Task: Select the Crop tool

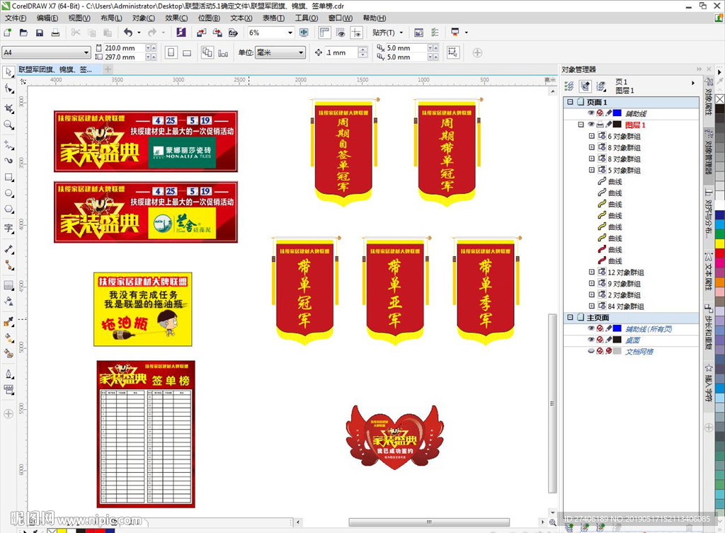Action: (8, 108)
